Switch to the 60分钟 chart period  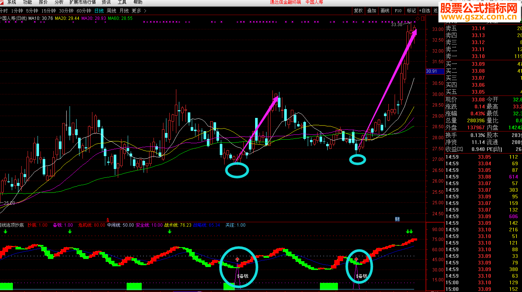(x=84, y=11)
